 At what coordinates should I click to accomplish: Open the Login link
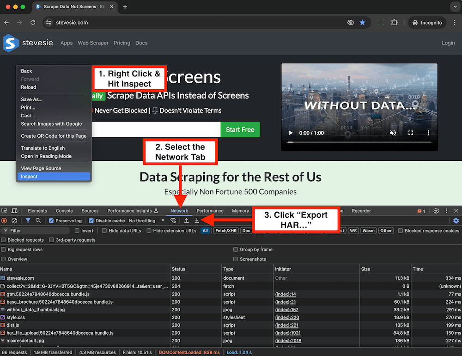tap(448, 43)
